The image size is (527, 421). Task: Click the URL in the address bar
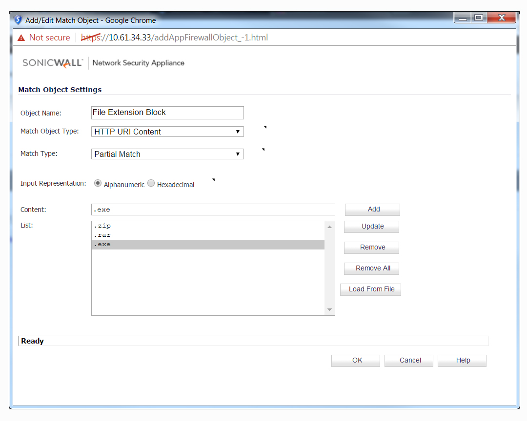174,38
